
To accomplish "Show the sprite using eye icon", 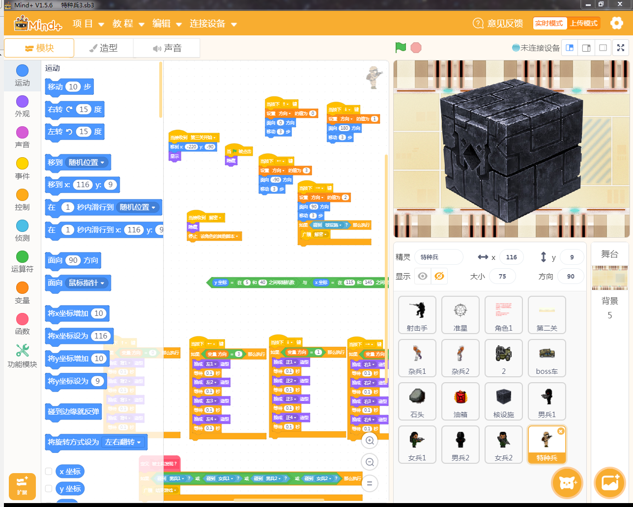I will (x=422, y=276).
